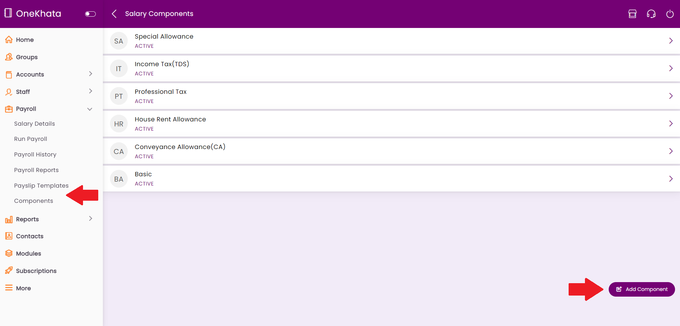Image resolution: width=680 pixels, height=326 pixels.
Task: Open Contacts in sidebar
Action: click(x=29, y=236)
